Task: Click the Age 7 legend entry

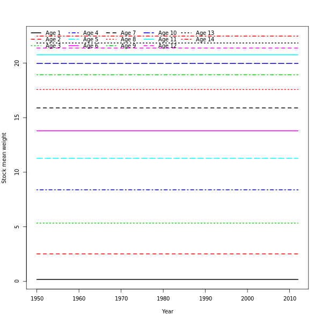Action: 128,33
